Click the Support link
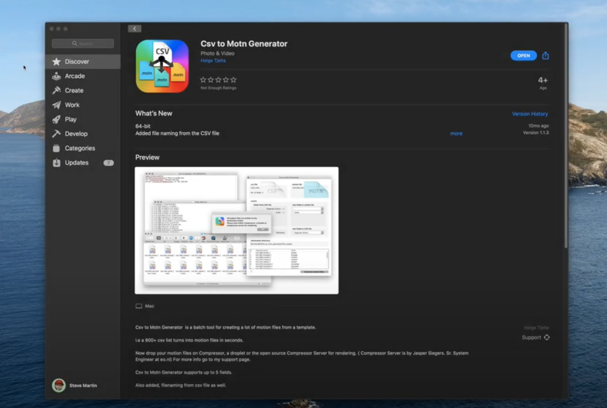The image size is (607, 408). [x=531, y=337]
